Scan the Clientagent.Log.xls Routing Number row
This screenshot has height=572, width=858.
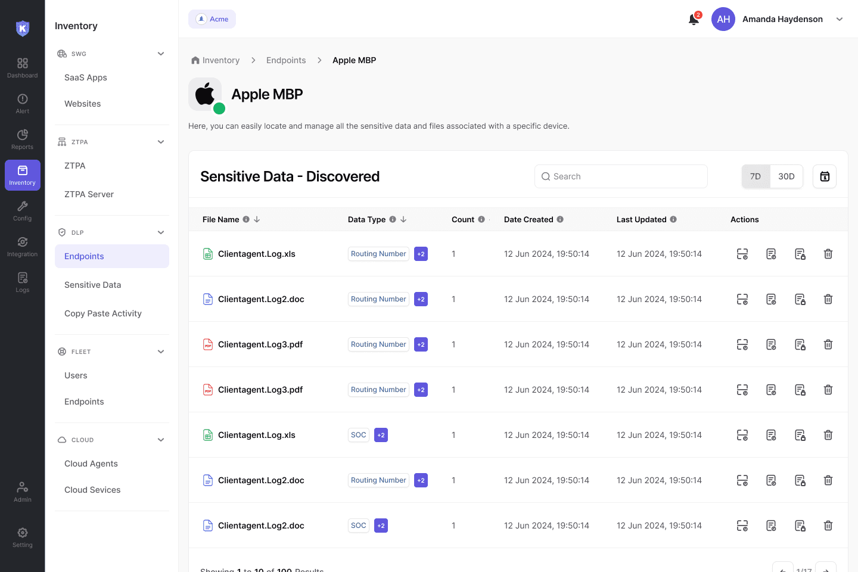coord(742,254)
